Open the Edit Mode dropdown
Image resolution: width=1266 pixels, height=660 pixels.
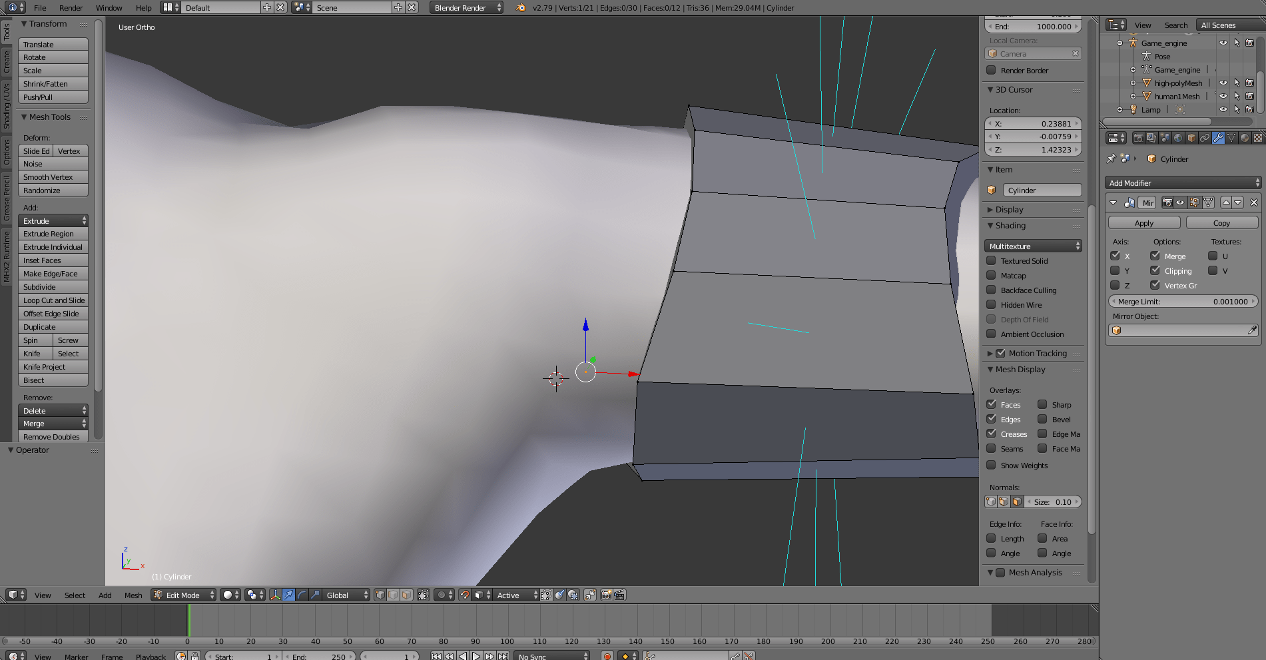pyautogui.click(x=183, y=595)
